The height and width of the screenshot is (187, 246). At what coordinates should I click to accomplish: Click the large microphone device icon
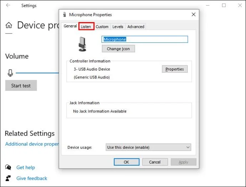tap(82, 43)
